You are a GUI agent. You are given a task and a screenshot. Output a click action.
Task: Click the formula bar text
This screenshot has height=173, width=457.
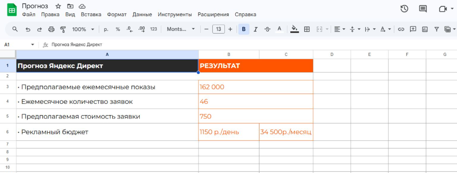tap(77, 45)
